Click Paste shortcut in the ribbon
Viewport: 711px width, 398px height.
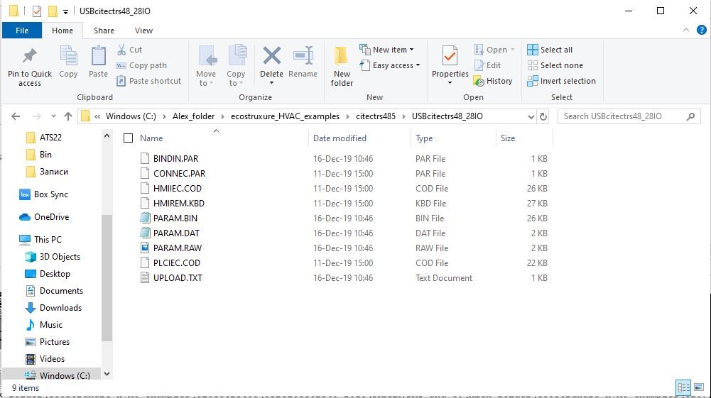[148, 81]
